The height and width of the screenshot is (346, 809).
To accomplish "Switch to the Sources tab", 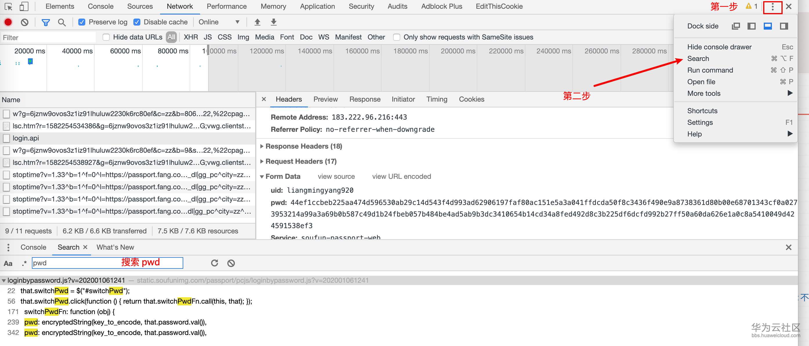I will [140, 6].
